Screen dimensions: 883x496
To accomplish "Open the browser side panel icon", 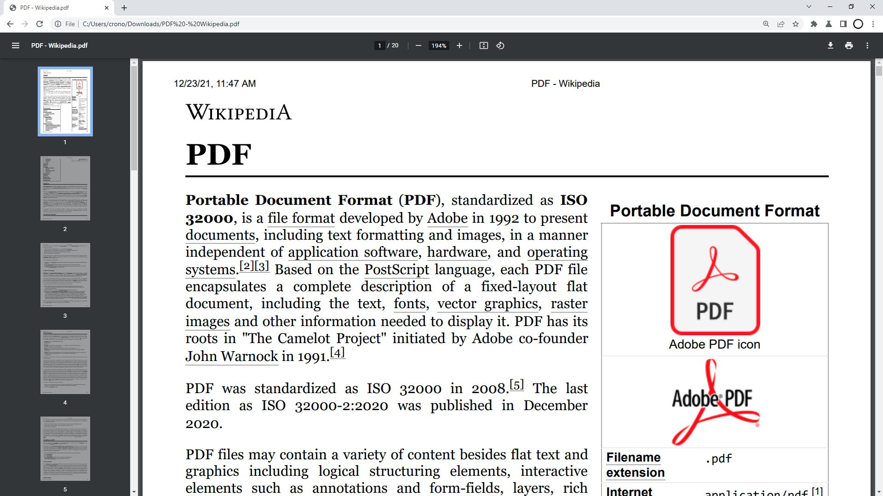I will [843, 24].
